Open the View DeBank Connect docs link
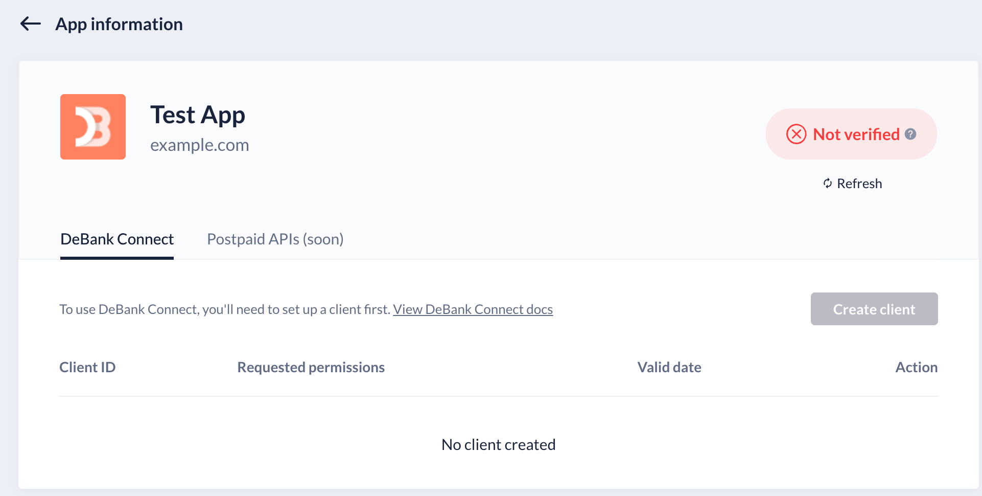Image resolution: width=982 pixels, height=496 pixels. (x=473, y=309)
